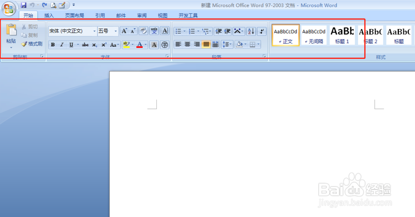Click 复制 copy
This screenshot has width=415, height=217.
(x=29, y=35)
